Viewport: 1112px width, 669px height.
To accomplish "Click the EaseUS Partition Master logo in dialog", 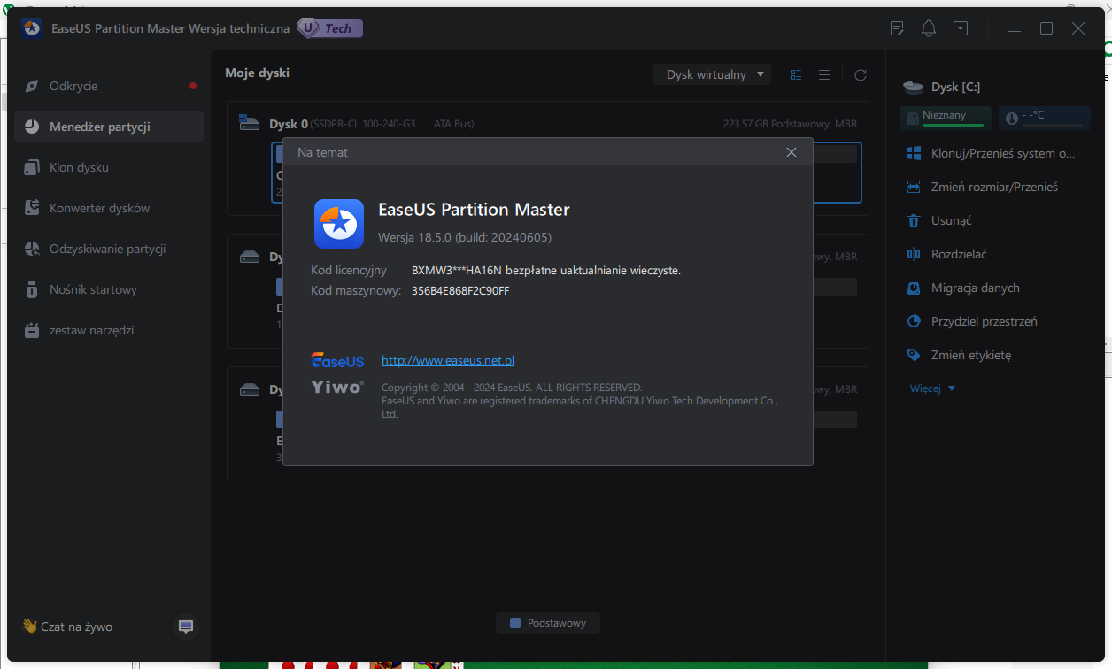I will coord(339,224).
